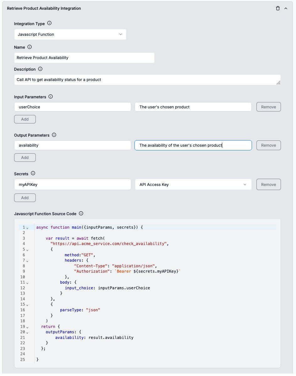Screen dimensions: 296x376
Task: Fold code block at line 5
Action: (x=27, y=250)
